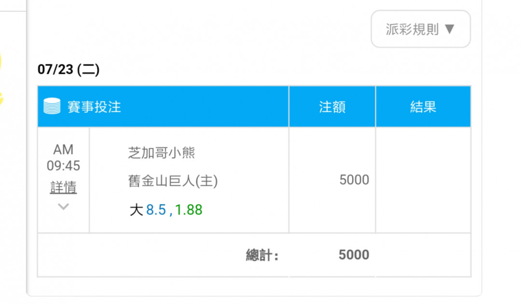Click the dropdown arrow beside 派彩規則
The image size is (521, 304).
coord(450,29)
